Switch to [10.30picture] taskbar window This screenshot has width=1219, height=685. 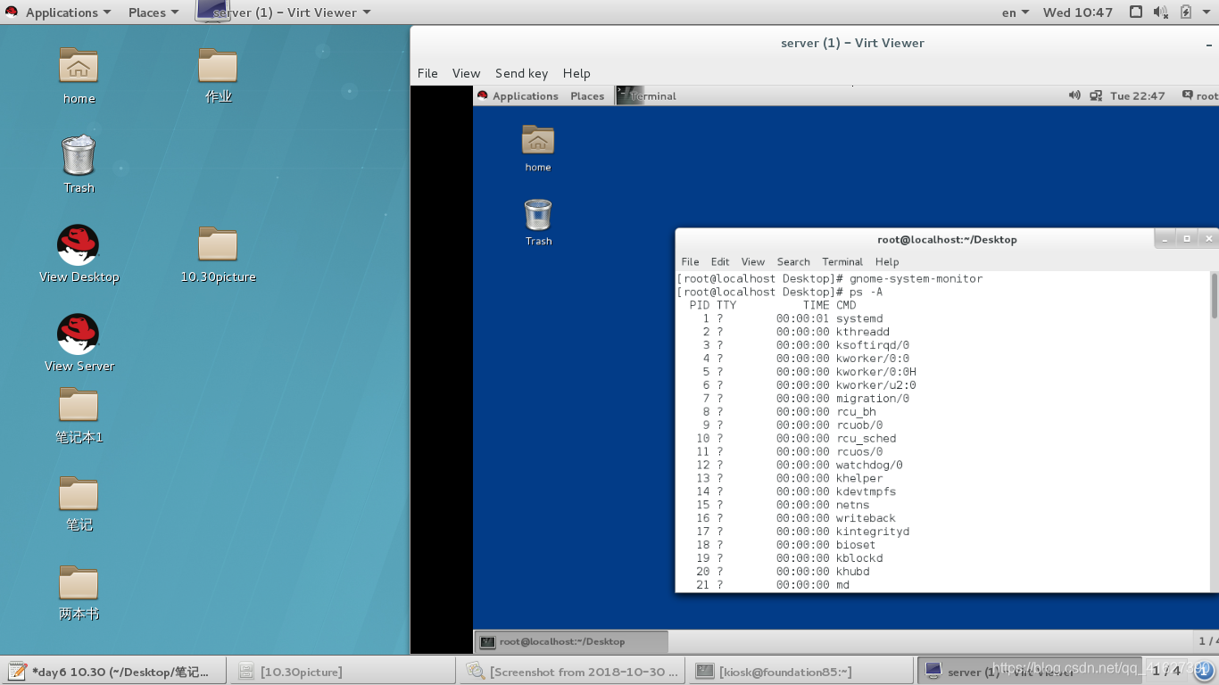coord(342,672)
